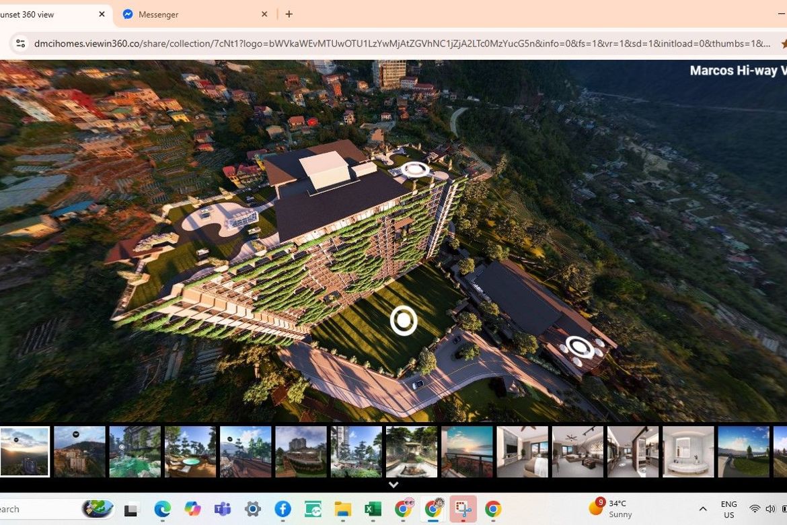Switch to the Messenger browser tab
The height and width of the screenshot is (525, 787).
[196, 15]
